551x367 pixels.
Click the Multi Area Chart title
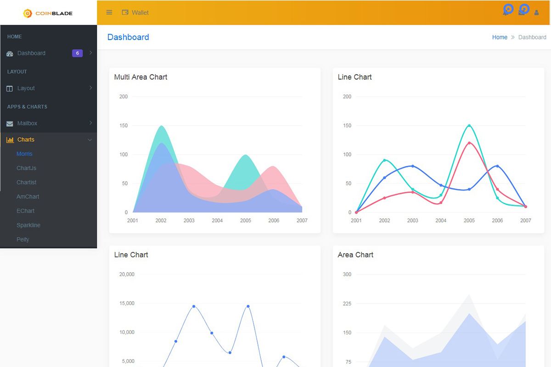pyautogui.click(x=141, y=77)
